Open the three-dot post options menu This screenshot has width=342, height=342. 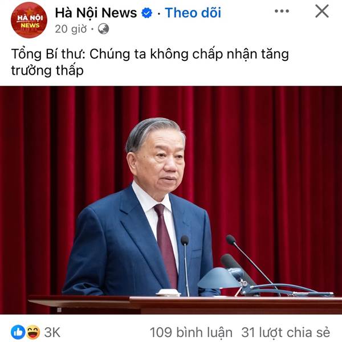[282, 11]
